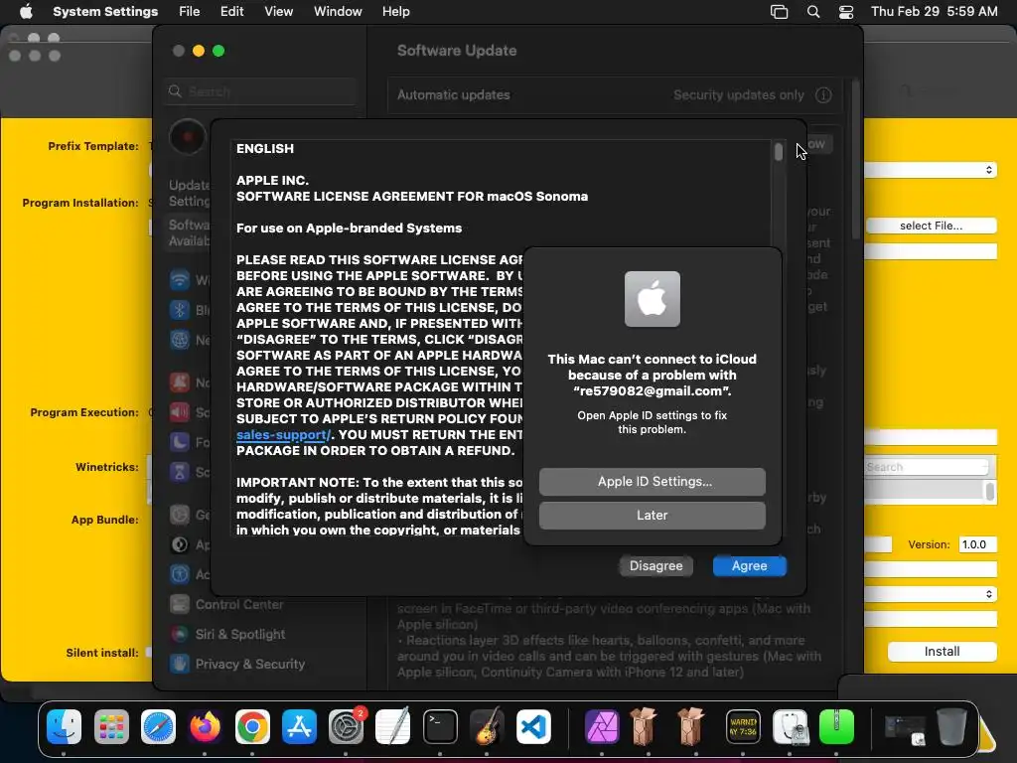Open the App Store from the Dock
The width and height of the screenshot is (1017, 763).
[x=299, y=726]
